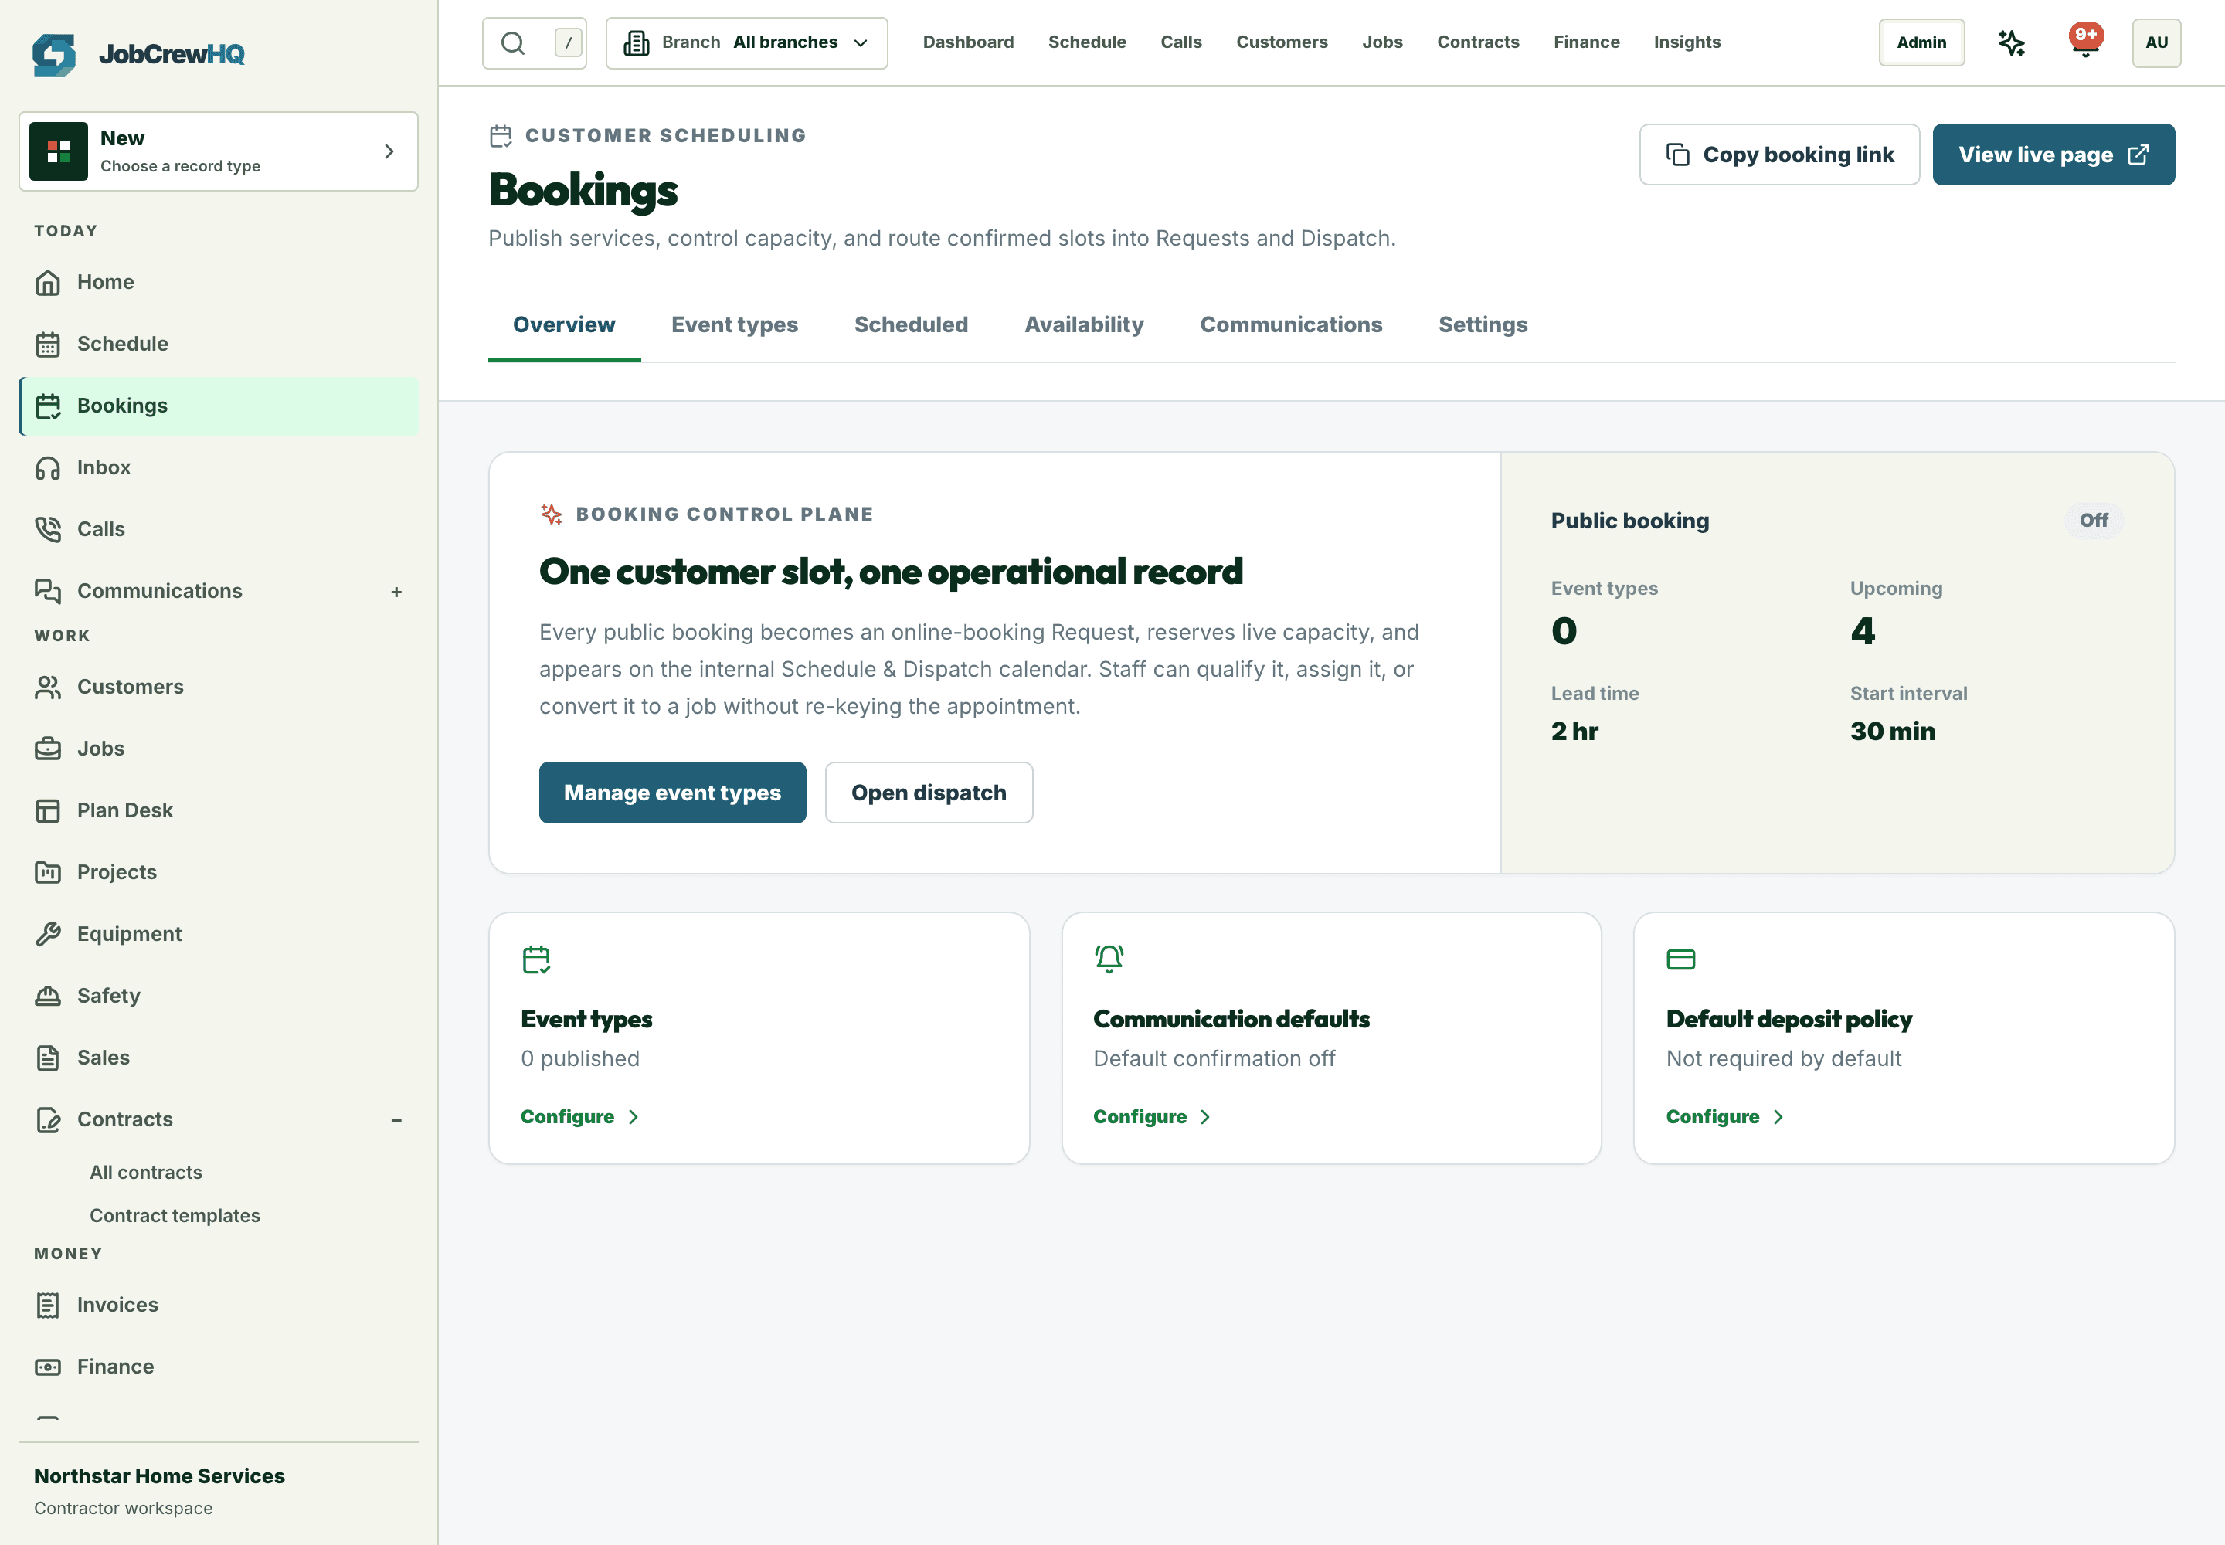Switch to the Overview tab
The height and width of the screenshot is (1545, 2225).
point(565,325)
